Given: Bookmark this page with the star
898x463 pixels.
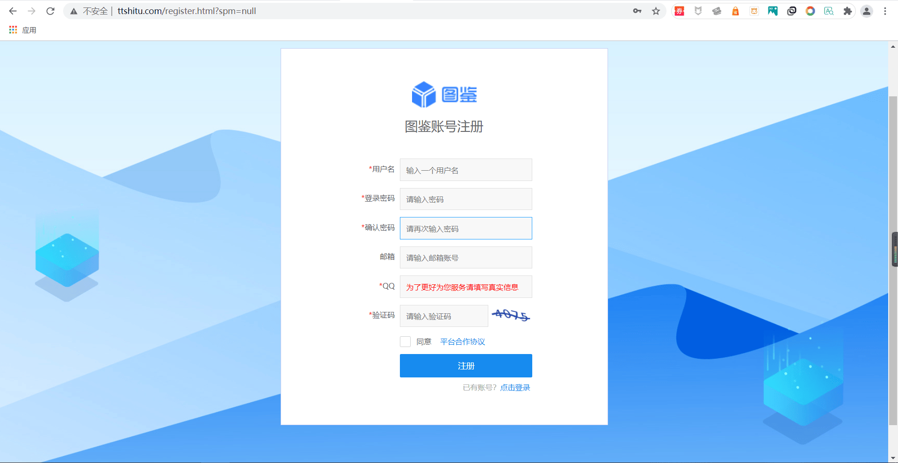Looking at the screenshot, I should point(656,11).
